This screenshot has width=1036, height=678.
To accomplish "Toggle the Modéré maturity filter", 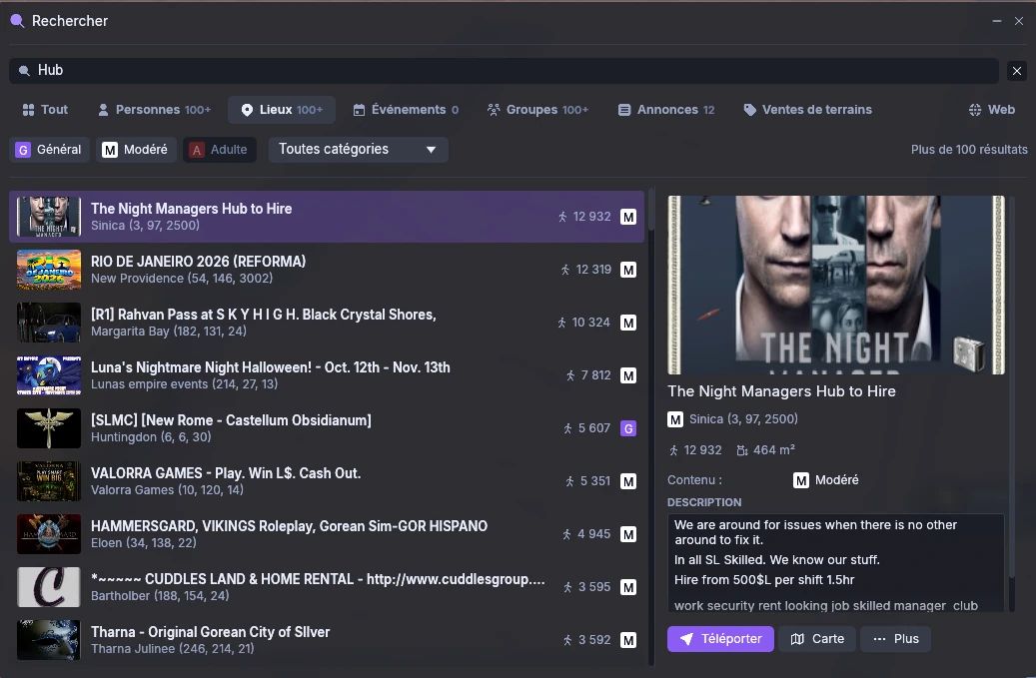I will 136,150.
